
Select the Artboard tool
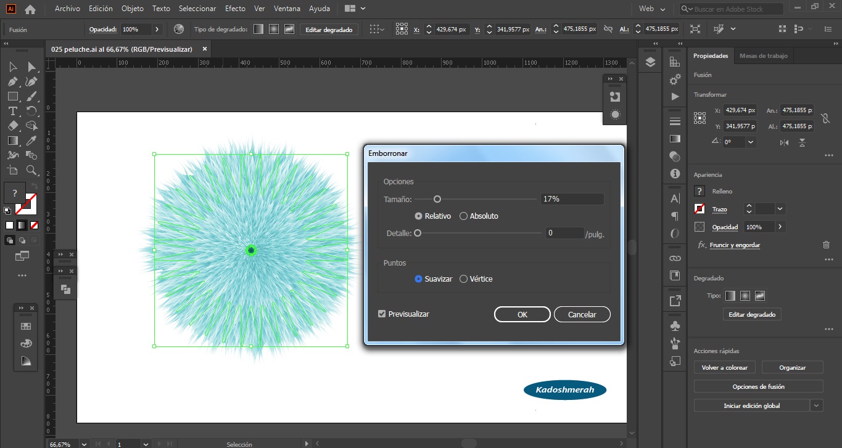[12, 170]
